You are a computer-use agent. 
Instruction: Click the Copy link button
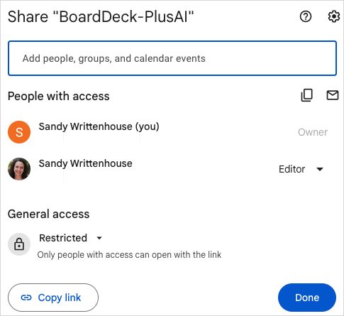tap(53, 298)
